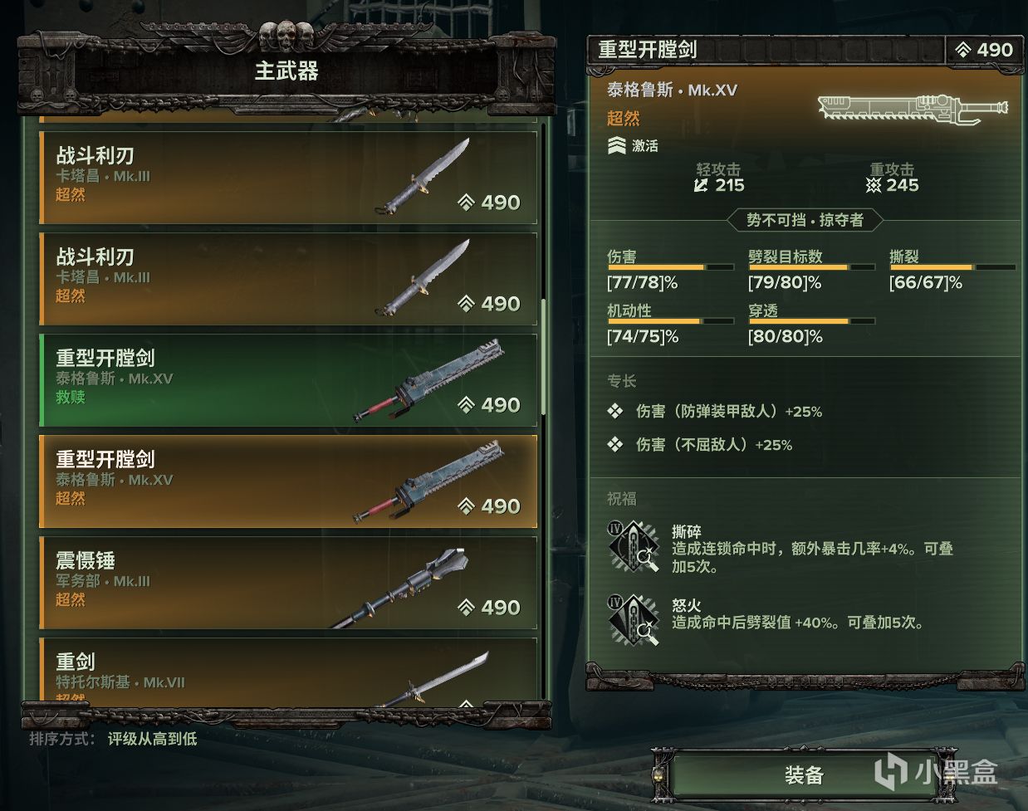
Task: Click the 势不可挡·掠夺者 trait label
Action: 805,220
